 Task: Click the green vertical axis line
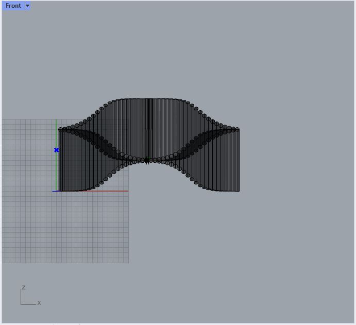point(56,155)
